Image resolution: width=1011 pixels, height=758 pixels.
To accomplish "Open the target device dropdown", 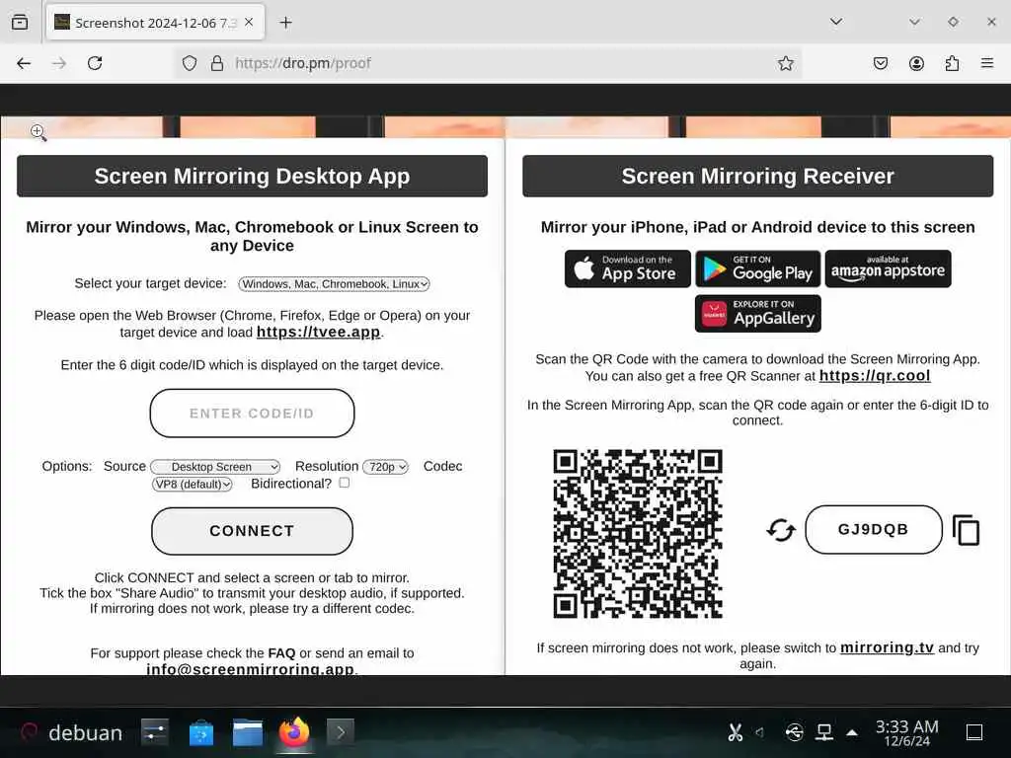I will 334,284.
